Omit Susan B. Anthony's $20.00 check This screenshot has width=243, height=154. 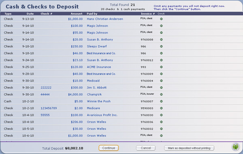tap(161, 40)
